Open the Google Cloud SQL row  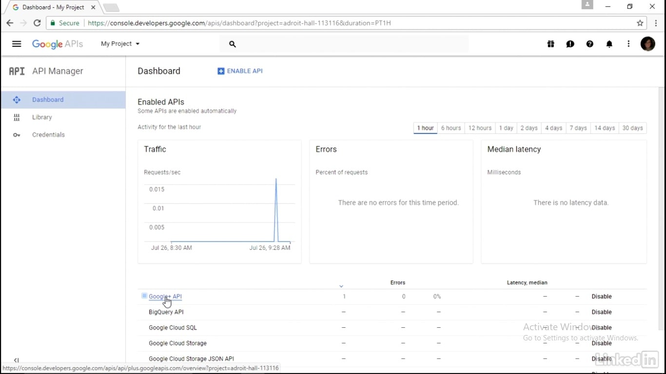173,328
